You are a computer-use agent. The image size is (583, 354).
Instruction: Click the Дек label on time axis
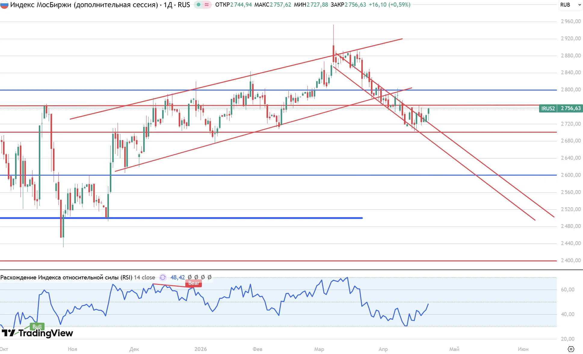(x=134, y=349)
